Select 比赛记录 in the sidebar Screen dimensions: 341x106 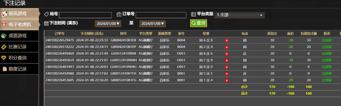click(19, 47)
